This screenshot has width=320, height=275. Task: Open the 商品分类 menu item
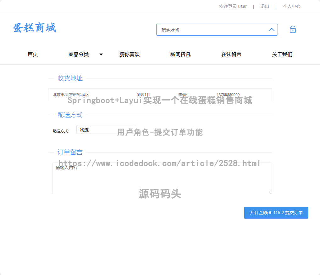tap(79, 54)
